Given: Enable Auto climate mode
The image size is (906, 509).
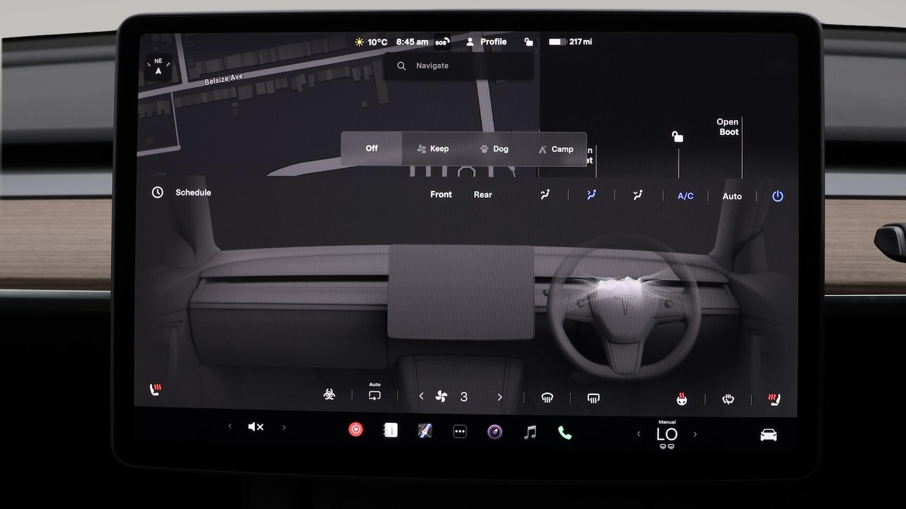Looking at the screenshot, I should pyautogui.click(x=731, y=196).
